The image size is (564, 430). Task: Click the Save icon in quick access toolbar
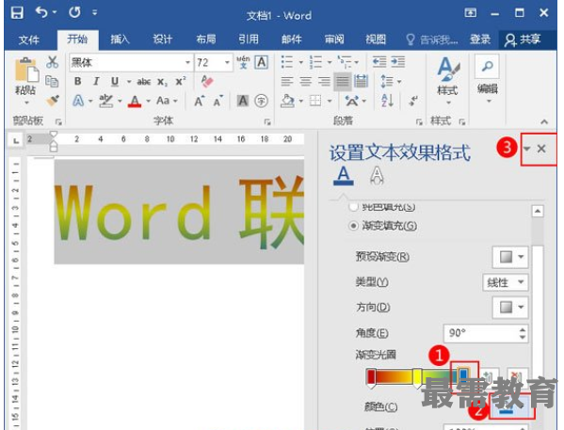[17, 12]
